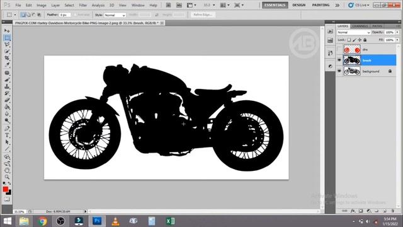Open the Filter menu
Screen dimensions: 403x227
82,5
